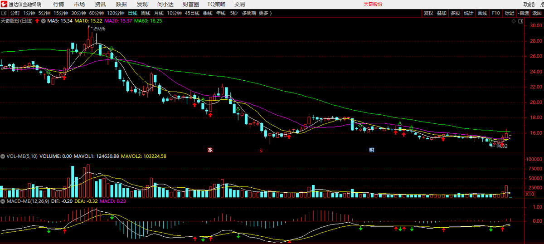The width and height of the screenshot is (544, 244).
Task: Click the MA20: 15.37 value
Action: [118, 21]
